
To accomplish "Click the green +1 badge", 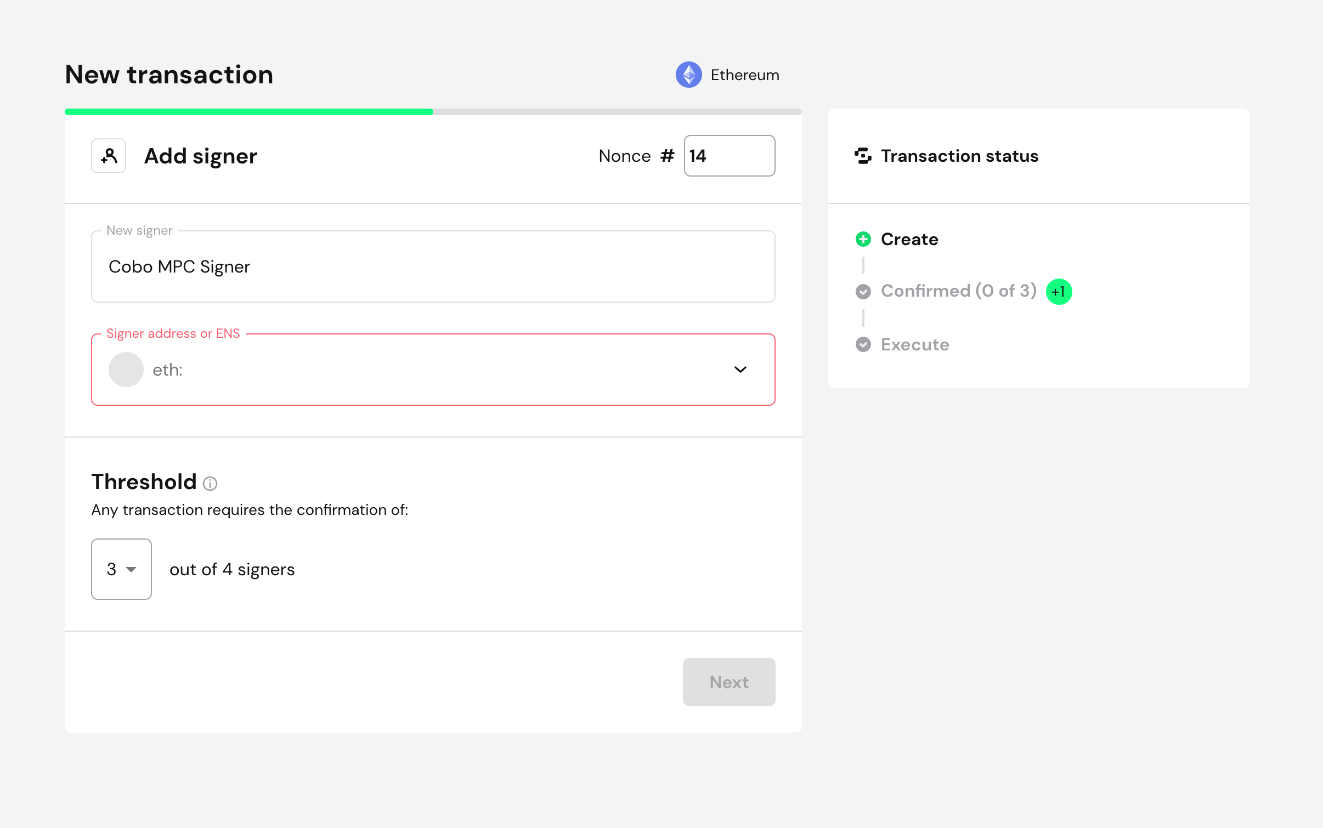I will 1059,291.
